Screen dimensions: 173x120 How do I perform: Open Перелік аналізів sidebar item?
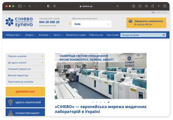point(25,56)
